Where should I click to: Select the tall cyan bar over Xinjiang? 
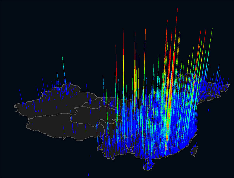pyautogui.click(x=63, y=56)
